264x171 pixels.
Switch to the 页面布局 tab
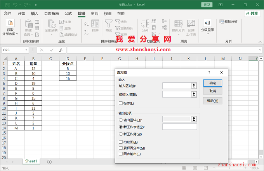point(51,14)
